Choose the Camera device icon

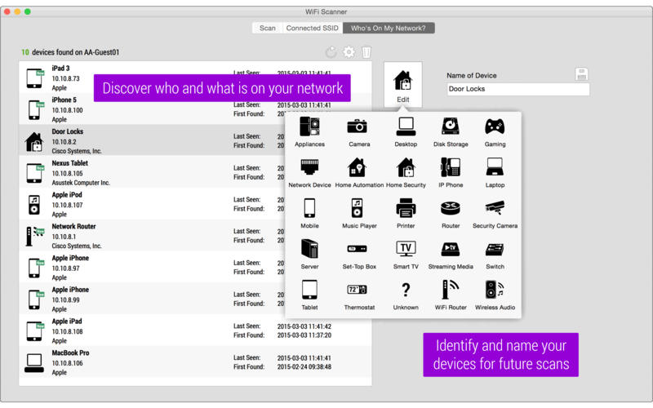pos(358,126)
